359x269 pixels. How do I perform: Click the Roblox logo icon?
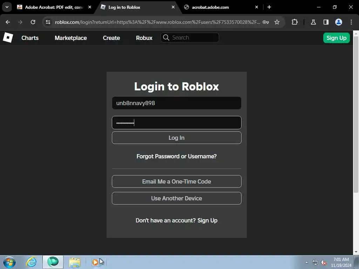coord(8,37)
